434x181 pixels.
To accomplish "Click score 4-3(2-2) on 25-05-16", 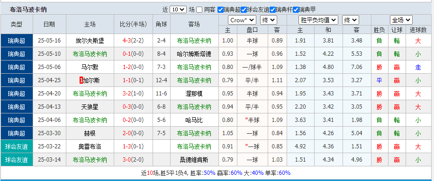I will [134, 41].
